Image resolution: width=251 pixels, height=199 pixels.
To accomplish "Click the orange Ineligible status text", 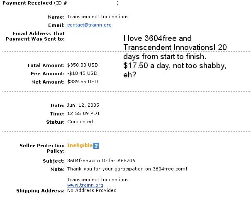I will click(80, 145).
